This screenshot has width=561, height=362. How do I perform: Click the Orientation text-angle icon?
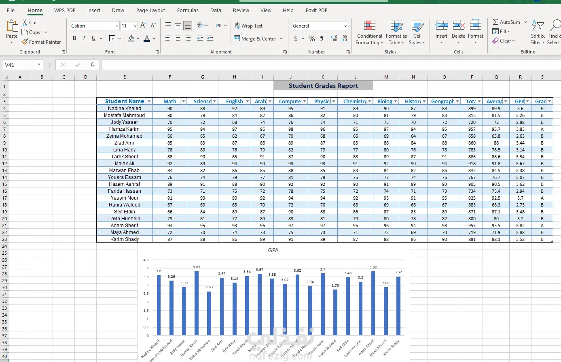pyautogui.click(x=200, y=26)
